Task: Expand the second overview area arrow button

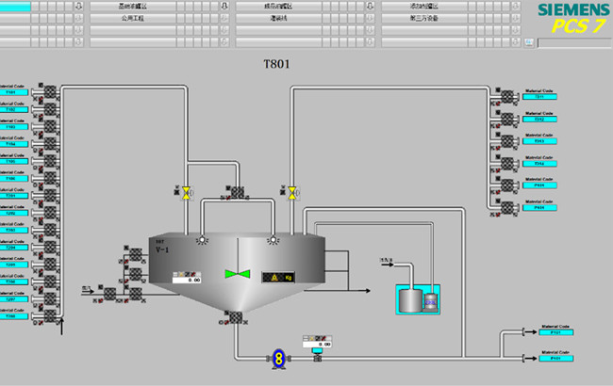Action: coord(224,6)
